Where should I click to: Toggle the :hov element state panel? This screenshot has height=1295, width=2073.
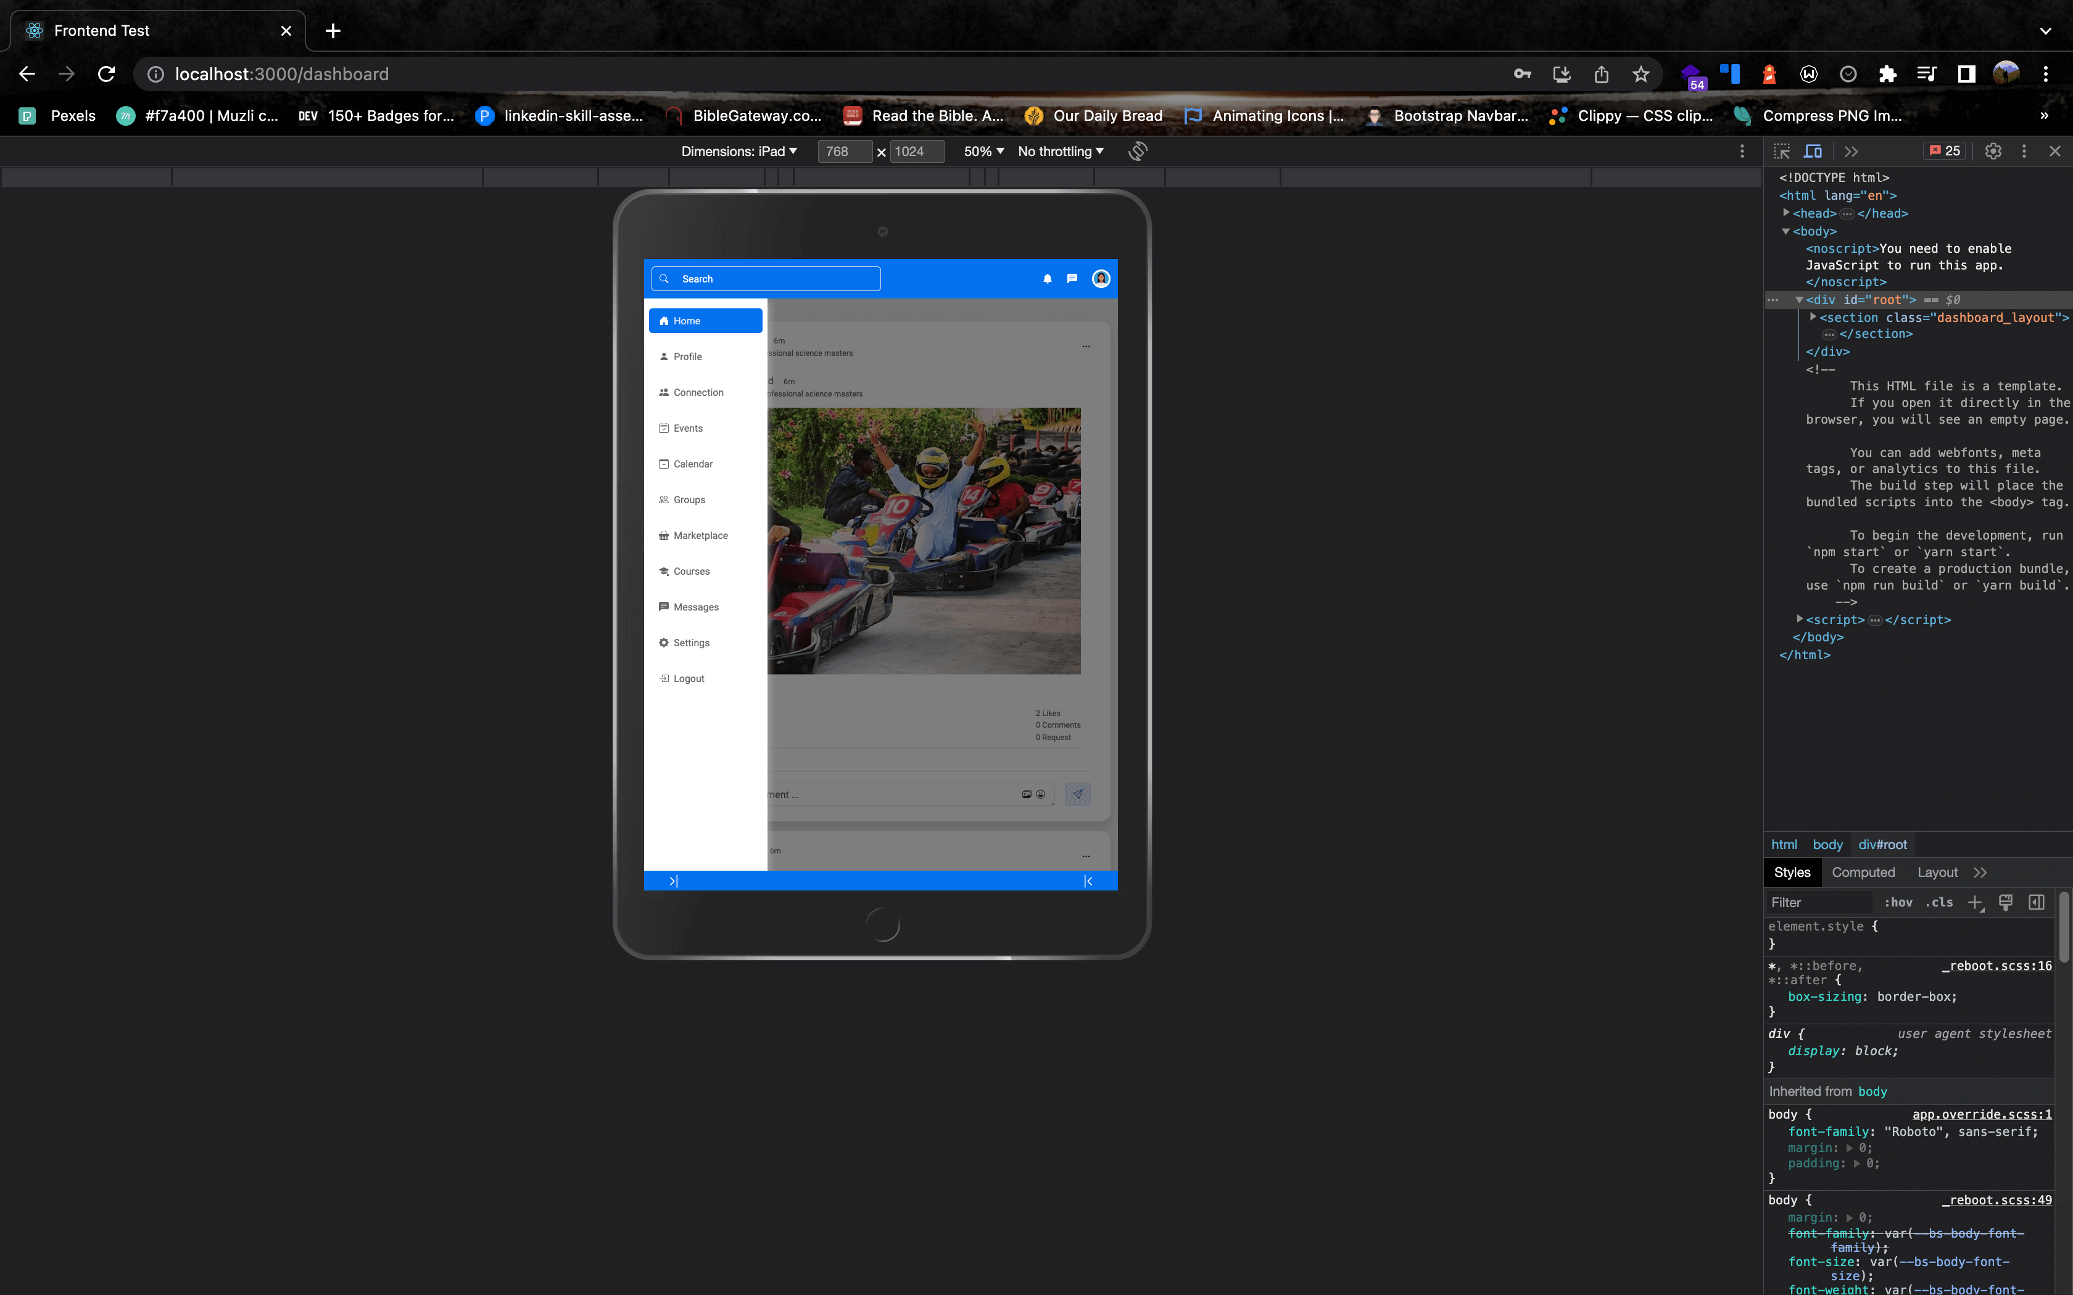tap(1898, 903)
